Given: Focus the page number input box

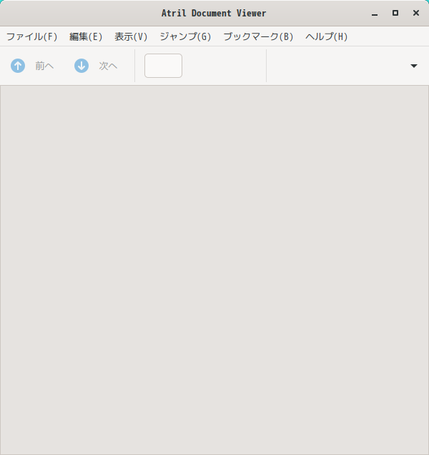Looking at the screenshot, I should coord(163,66).
